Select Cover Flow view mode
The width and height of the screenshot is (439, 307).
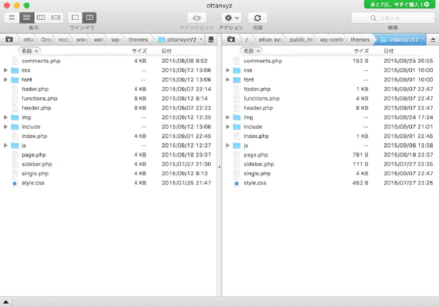(56, 18)
